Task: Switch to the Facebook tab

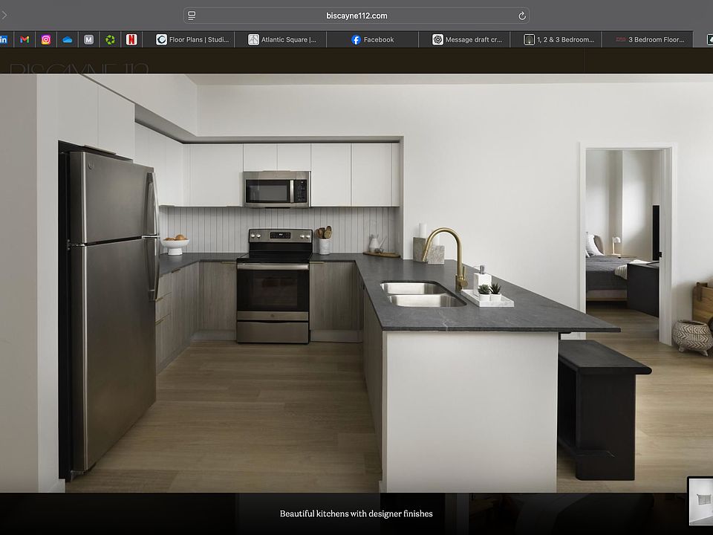Action: (373, 40)
